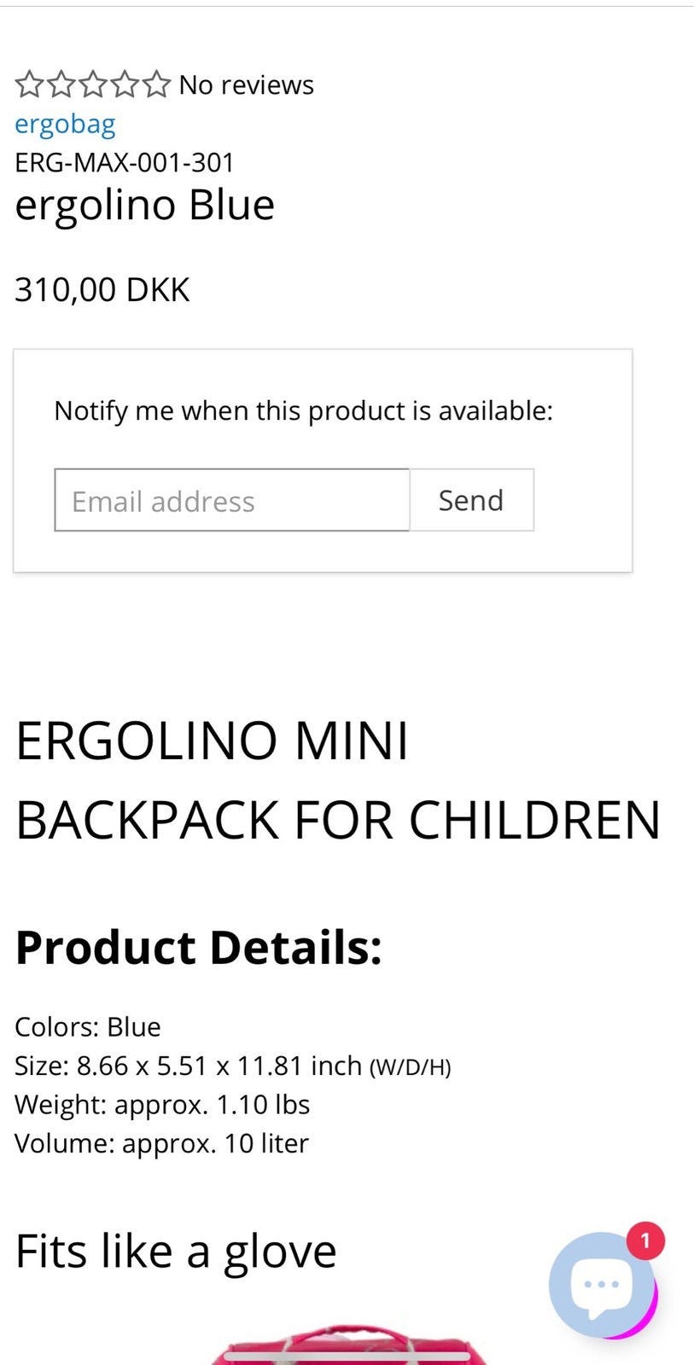
Task: Select the third rating star
Action: tap(92, 84)
